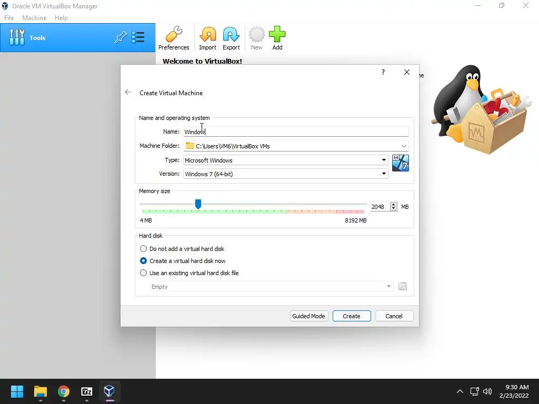This screenshot has height=404, width=539.
Task: Click the Windows 7 64-bit OS type image
Action: point(401,163)
